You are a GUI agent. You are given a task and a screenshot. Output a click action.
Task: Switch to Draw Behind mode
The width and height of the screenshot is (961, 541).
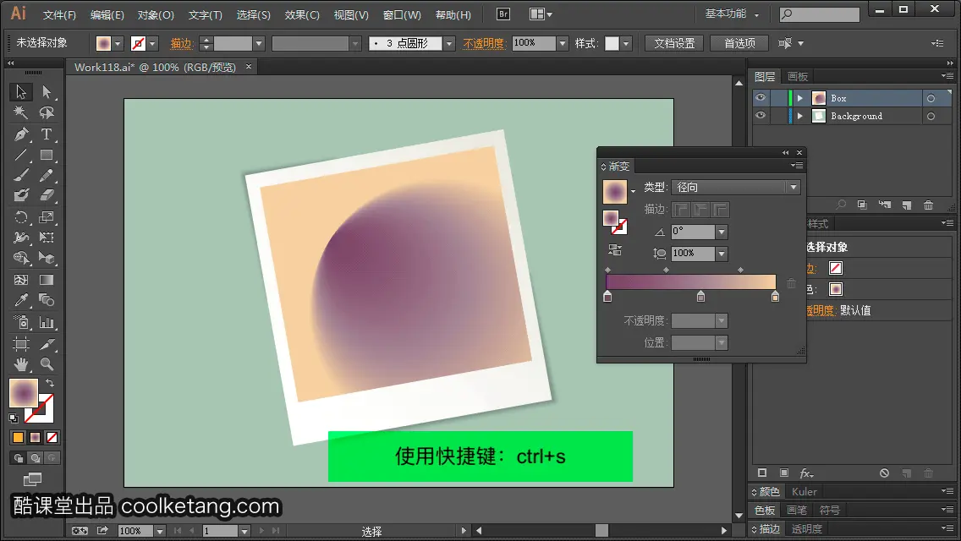36,457
